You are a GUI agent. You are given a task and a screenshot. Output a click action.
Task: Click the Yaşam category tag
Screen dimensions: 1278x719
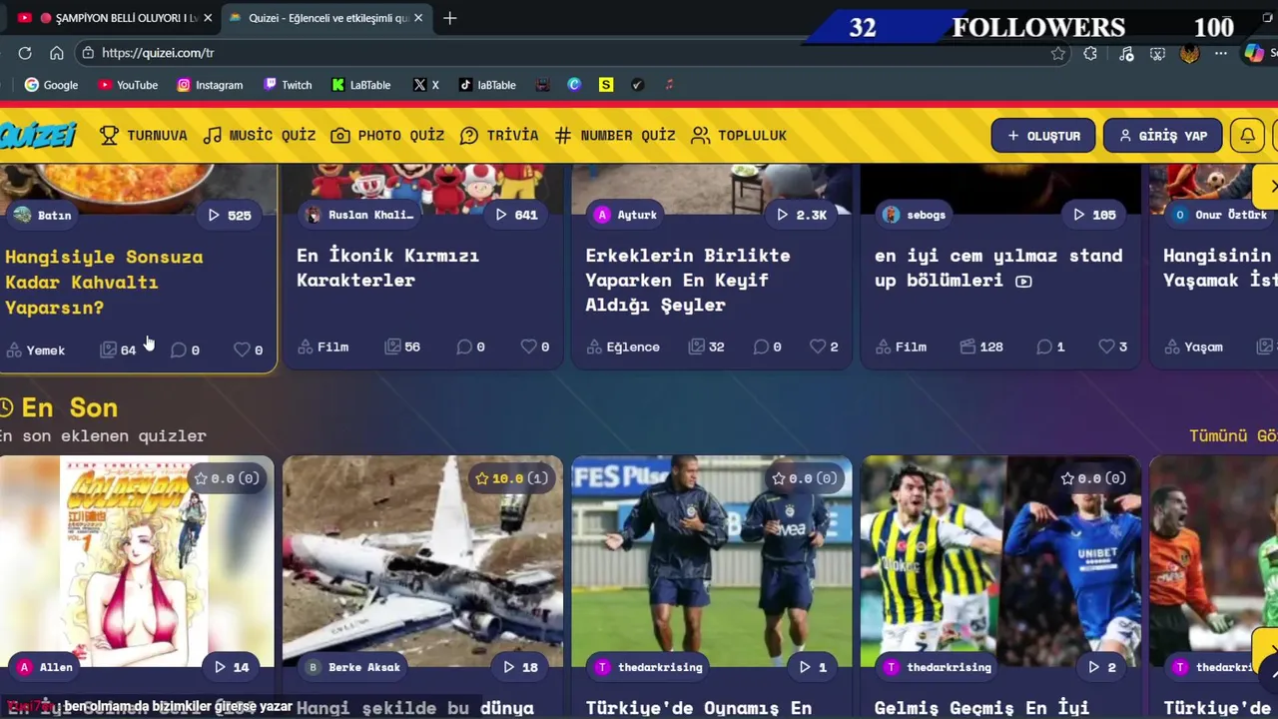[x=1193, y=347]
